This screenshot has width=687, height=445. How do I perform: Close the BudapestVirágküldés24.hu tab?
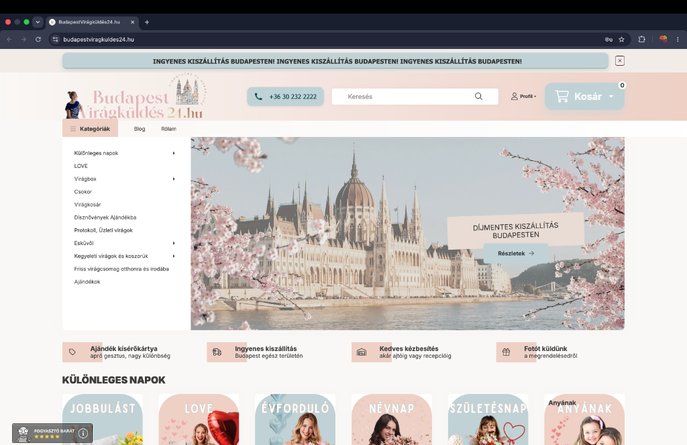(x=132, y=22)
